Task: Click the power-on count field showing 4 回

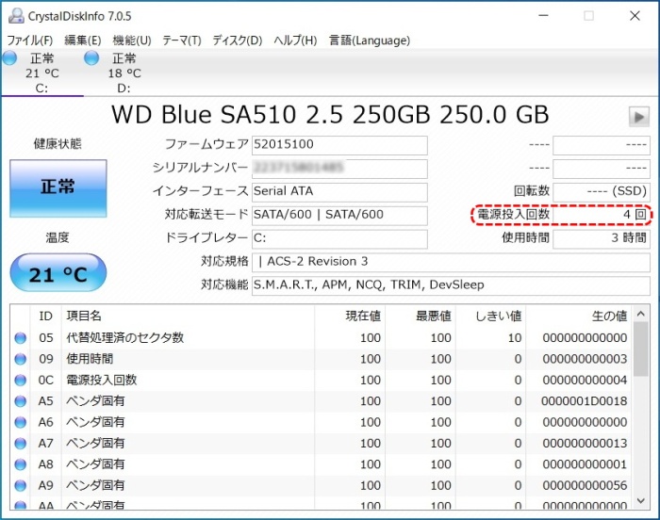Action: [602, 216]
